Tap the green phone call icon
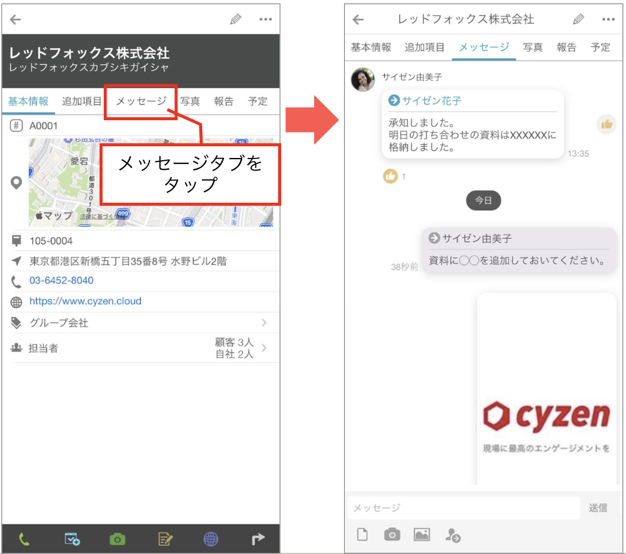This screenshot has height=554, width=626. pyautogui.click(x=24, y=539)
